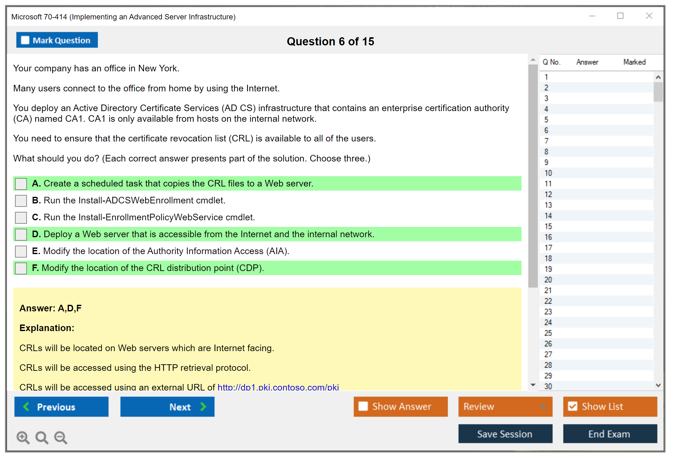
Task: Select question 20 in the list
Action: (x=548, y=280)
